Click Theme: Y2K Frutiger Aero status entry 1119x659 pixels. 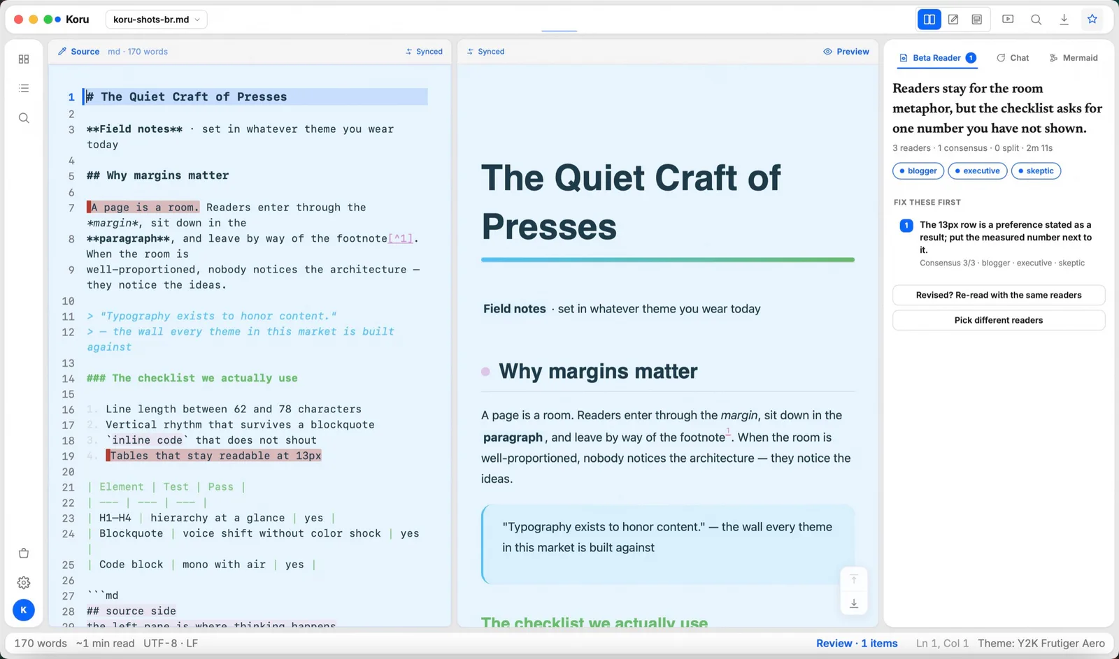pos(1041,644)
